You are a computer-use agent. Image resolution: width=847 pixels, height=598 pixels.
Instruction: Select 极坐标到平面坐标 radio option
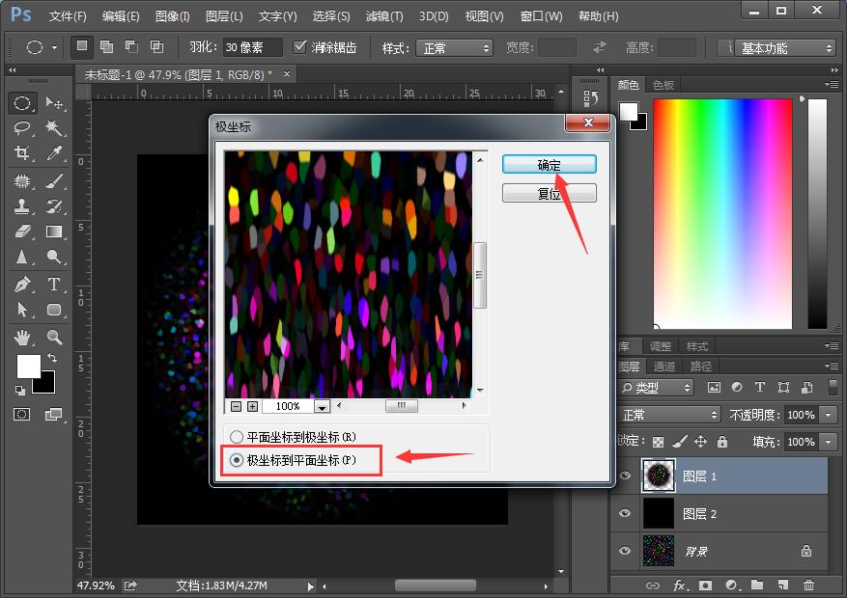[x=237, y=461]
